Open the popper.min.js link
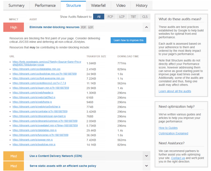211x171 pixels. coord(33,140)
